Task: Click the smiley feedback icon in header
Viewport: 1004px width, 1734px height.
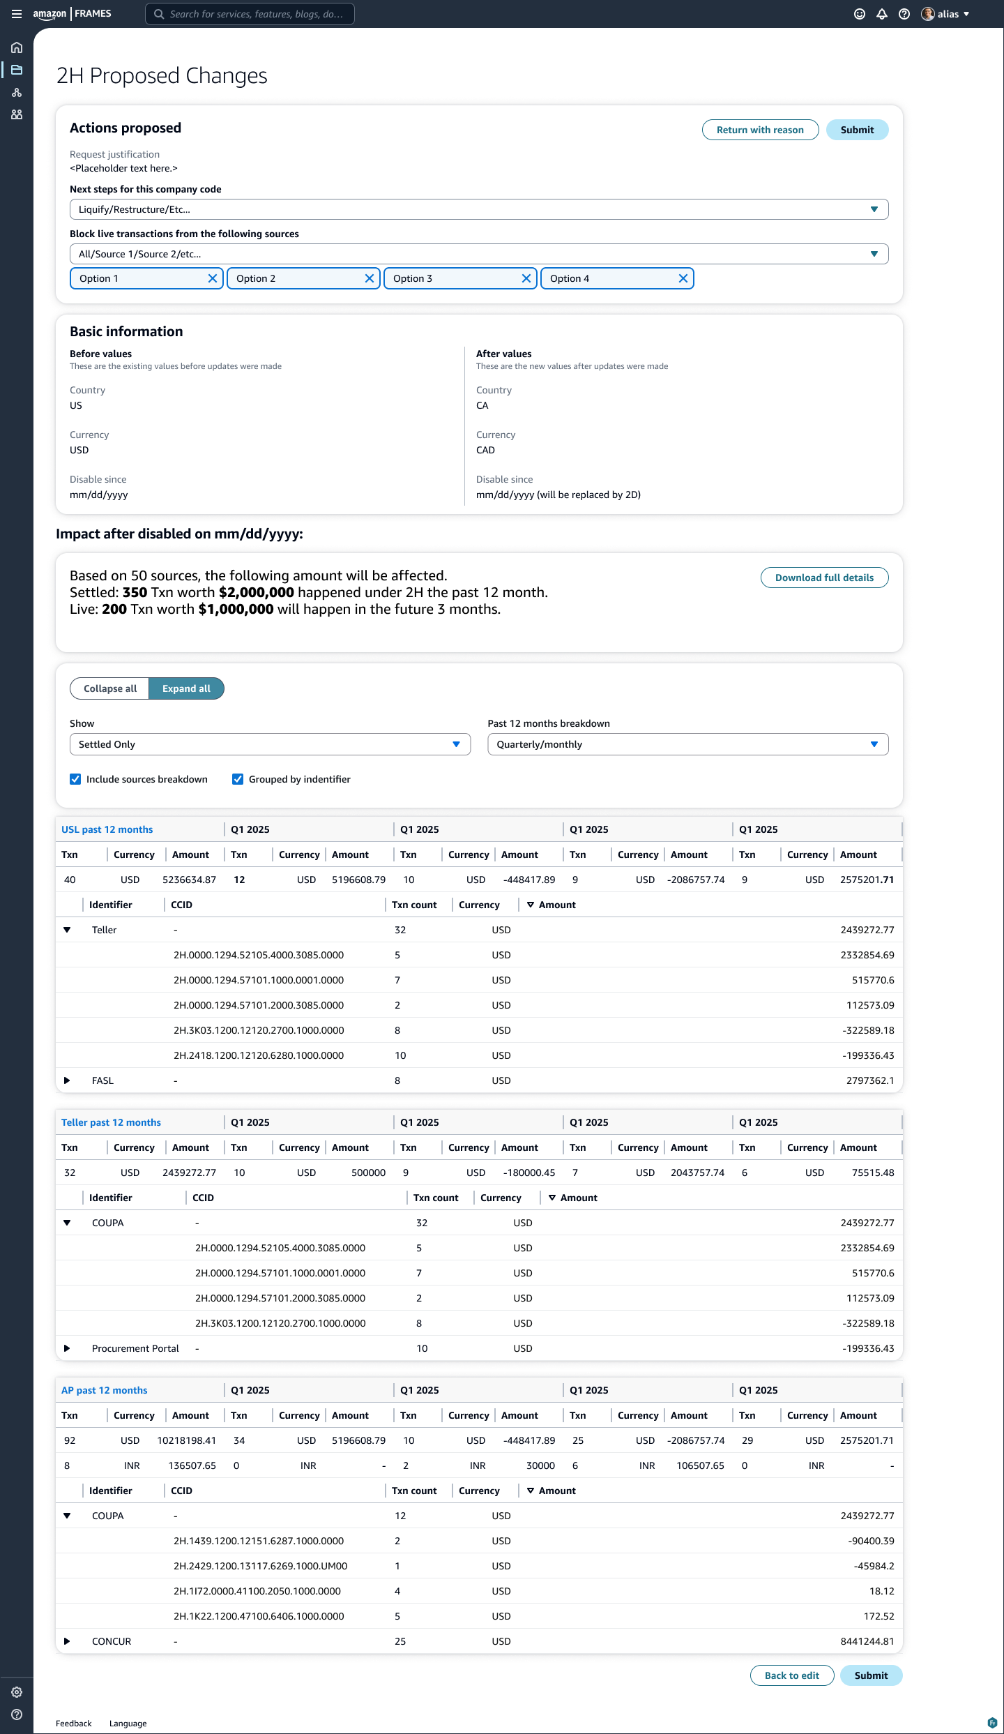Action: click(860, 14)
